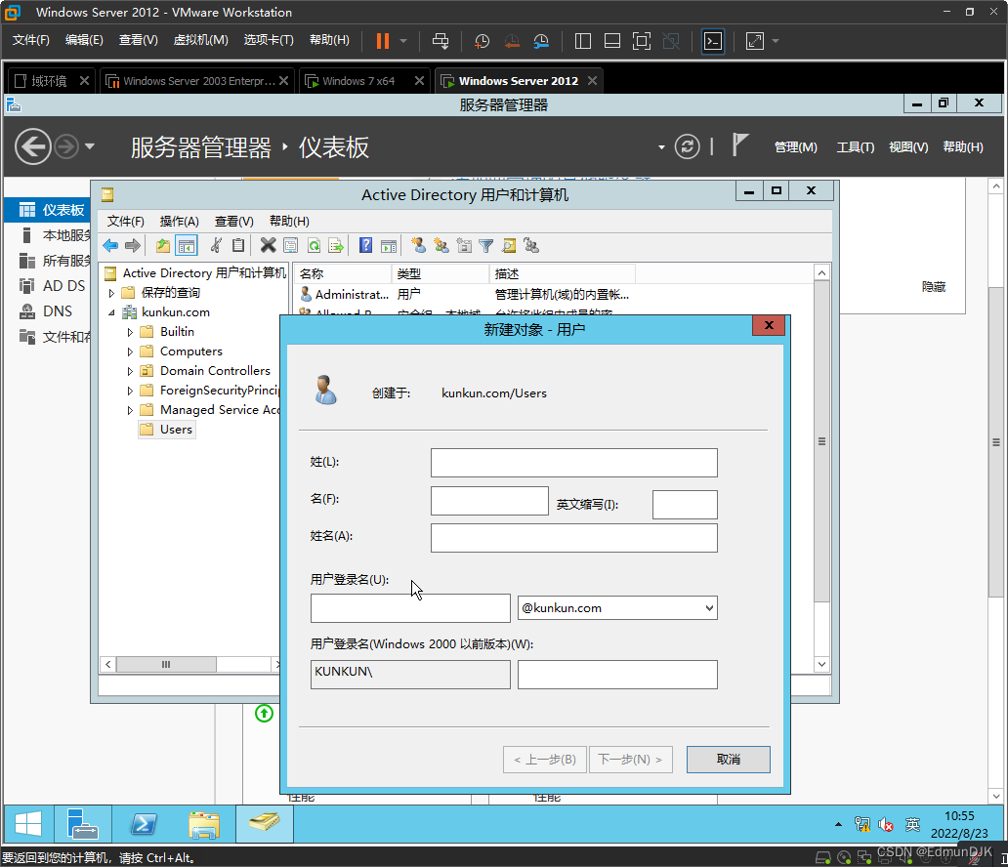This screenshot has height=867, width=1008.
Task: Open VMware console view icon
Action: (x=713, y=41)
